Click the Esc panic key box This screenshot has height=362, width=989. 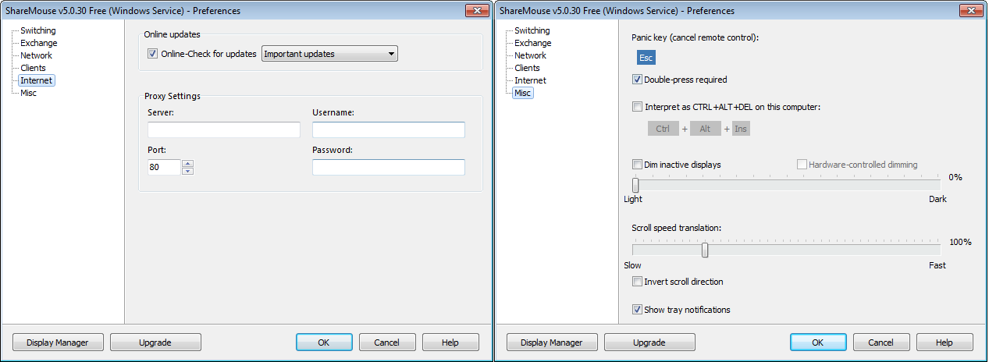(x=646, y=58)
